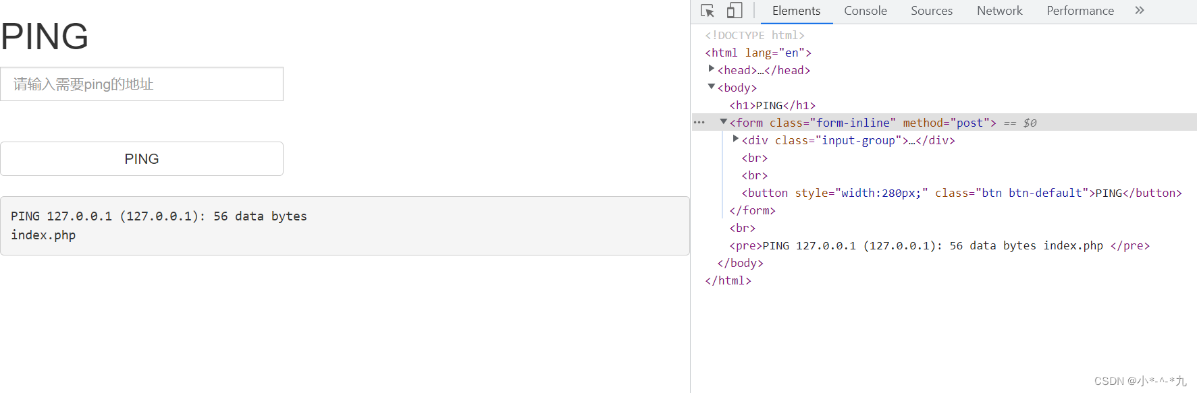Click the 'index.php' output text

point(43,235)
